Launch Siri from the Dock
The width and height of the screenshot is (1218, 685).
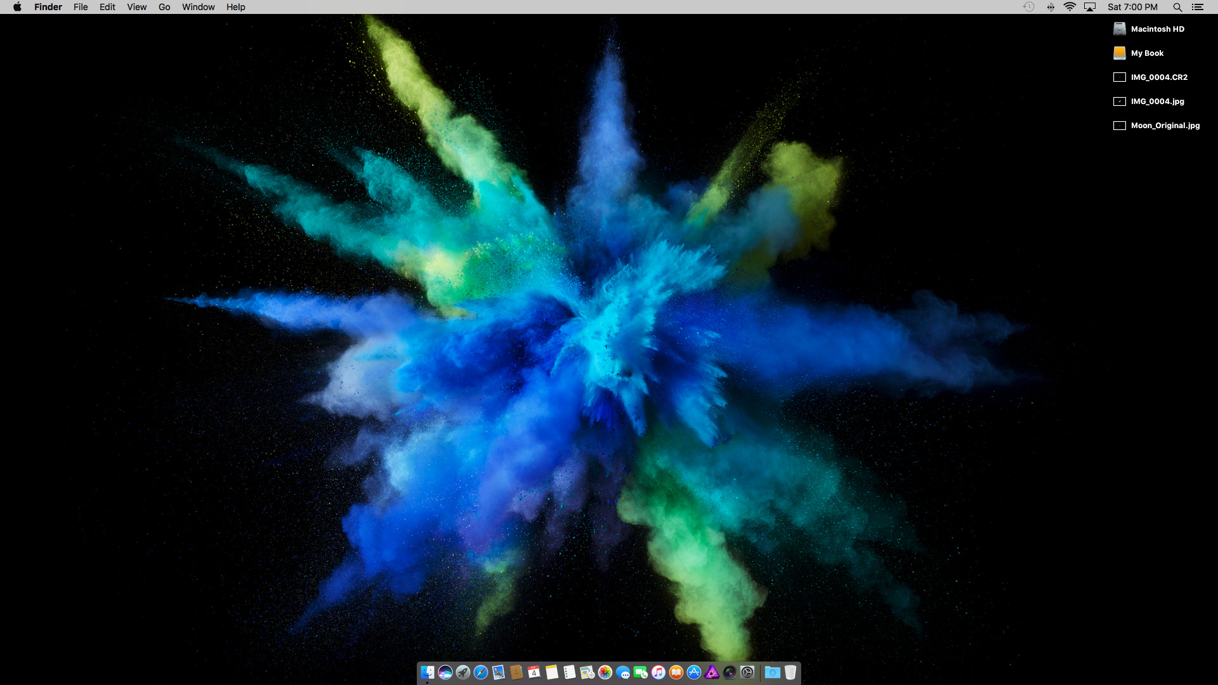(445, 672)
